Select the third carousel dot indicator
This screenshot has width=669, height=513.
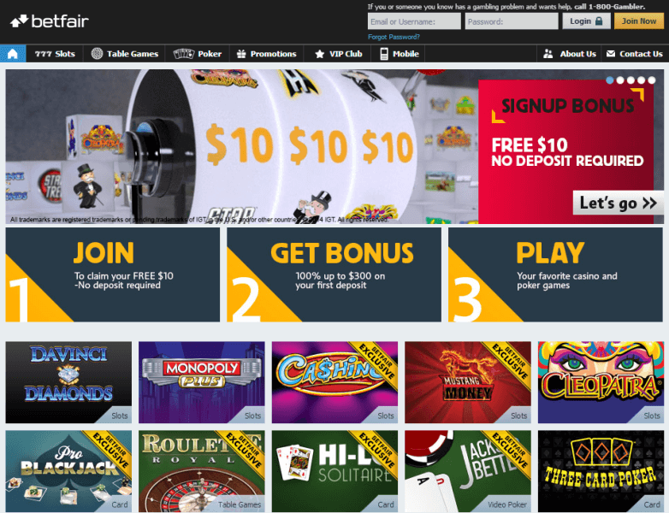coord(631,80)
